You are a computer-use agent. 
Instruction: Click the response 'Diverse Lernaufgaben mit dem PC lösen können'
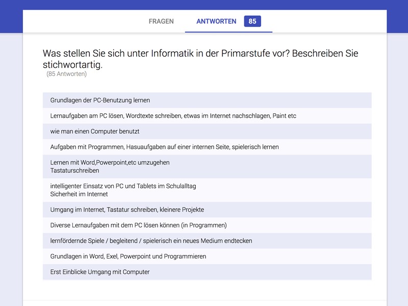(x=138, y=224)
